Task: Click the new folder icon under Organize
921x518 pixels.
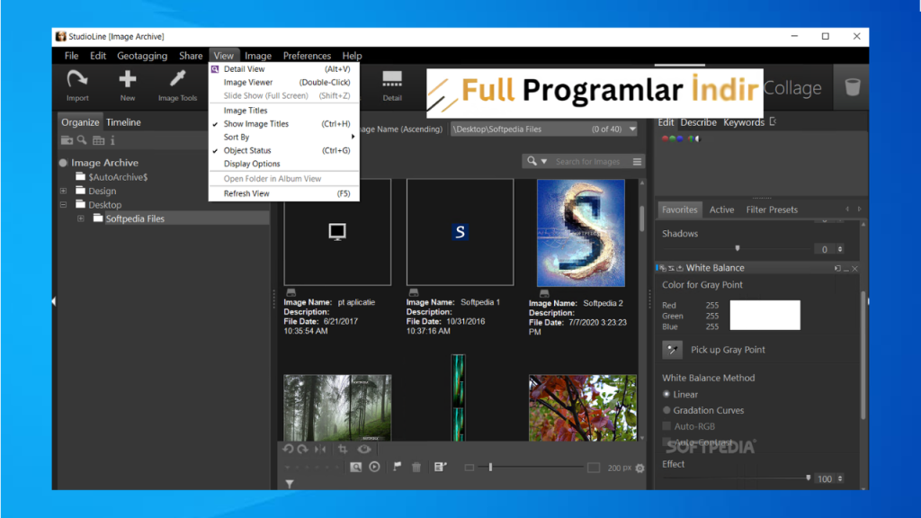Action: [x=67, y=140]
